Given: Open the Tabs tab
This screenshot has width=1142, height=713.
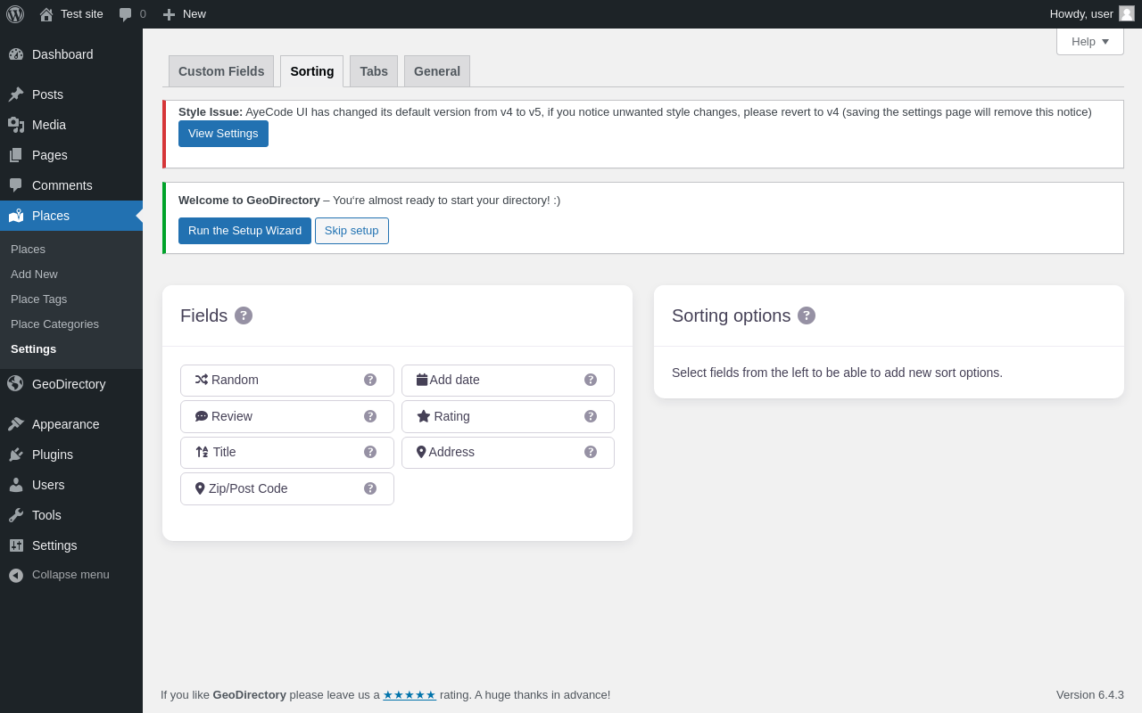Looking at the screenshot, I should point(374,71).
